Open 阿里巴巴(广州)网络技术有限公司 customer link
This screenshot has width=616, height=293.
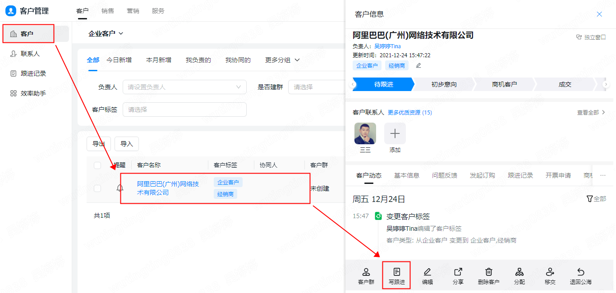coord(168,188)
